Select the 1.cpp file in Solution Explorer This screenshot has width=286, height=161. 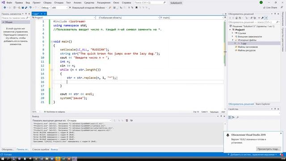[243, 43]
